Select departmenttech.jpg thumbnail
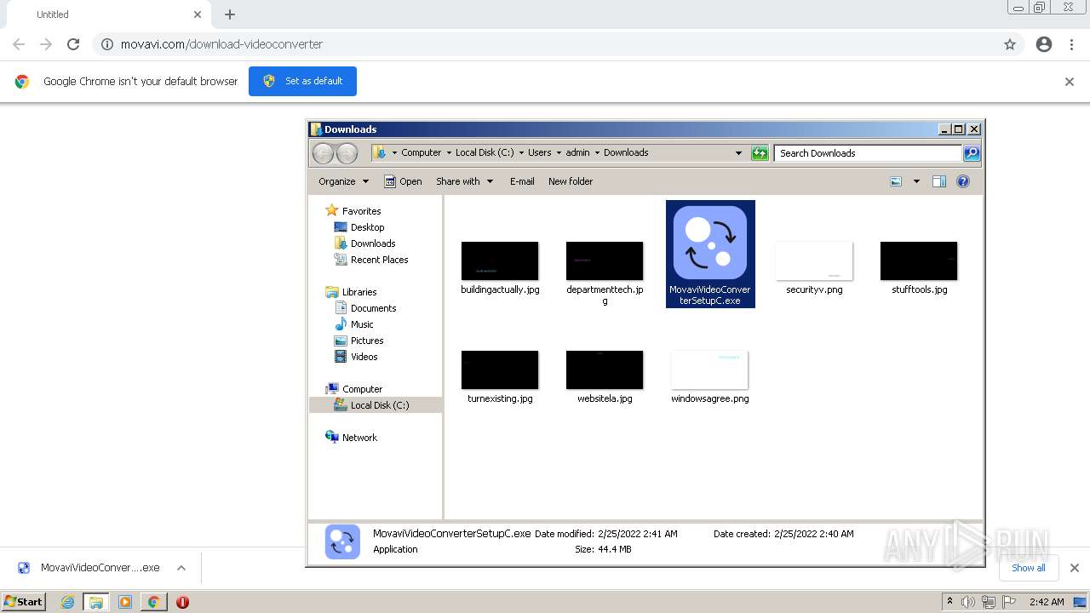 point(605,261)
